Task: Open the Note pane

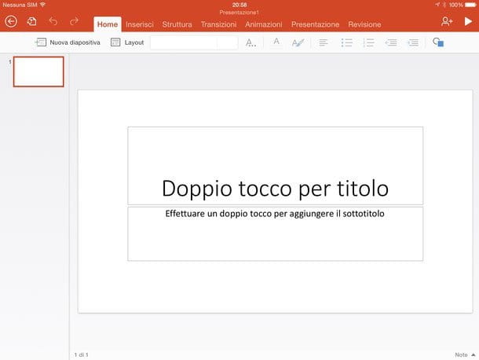Action: (x=462, y=355)
